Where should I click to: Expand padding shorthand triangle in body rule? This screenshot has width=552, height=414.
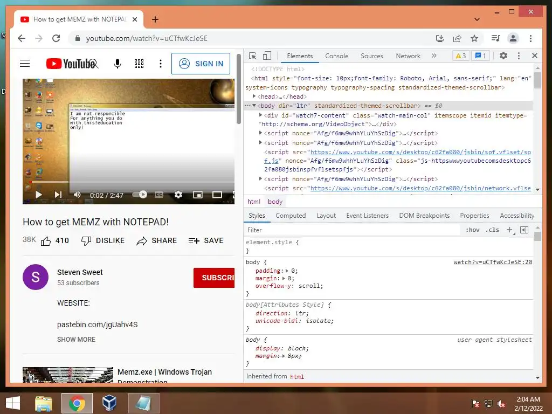pyautogui.click(x=287, y=271)
